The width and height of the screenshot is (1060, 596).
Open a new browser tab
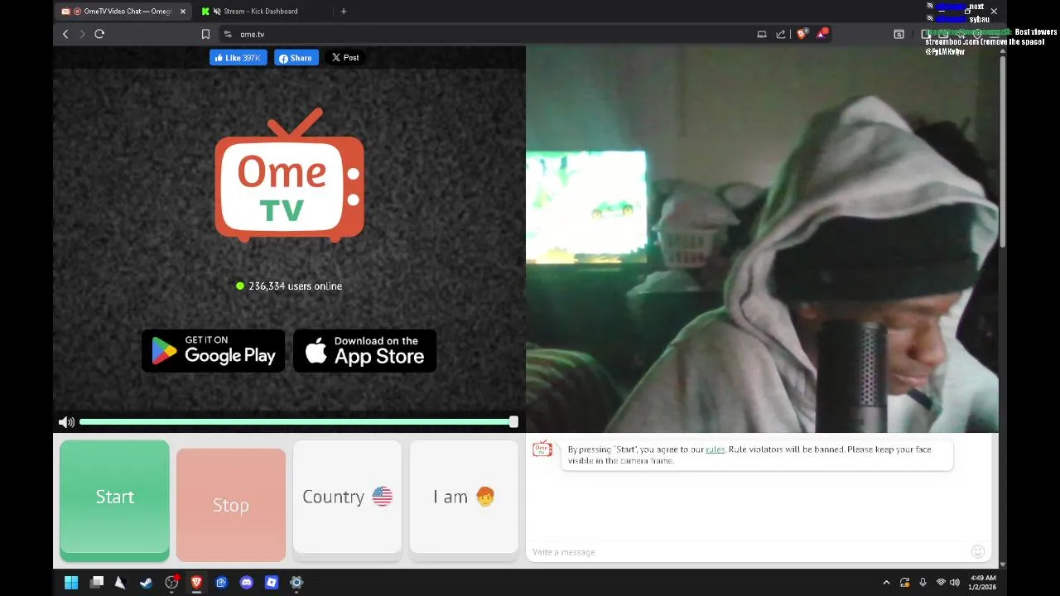click(x=344, y=12)
